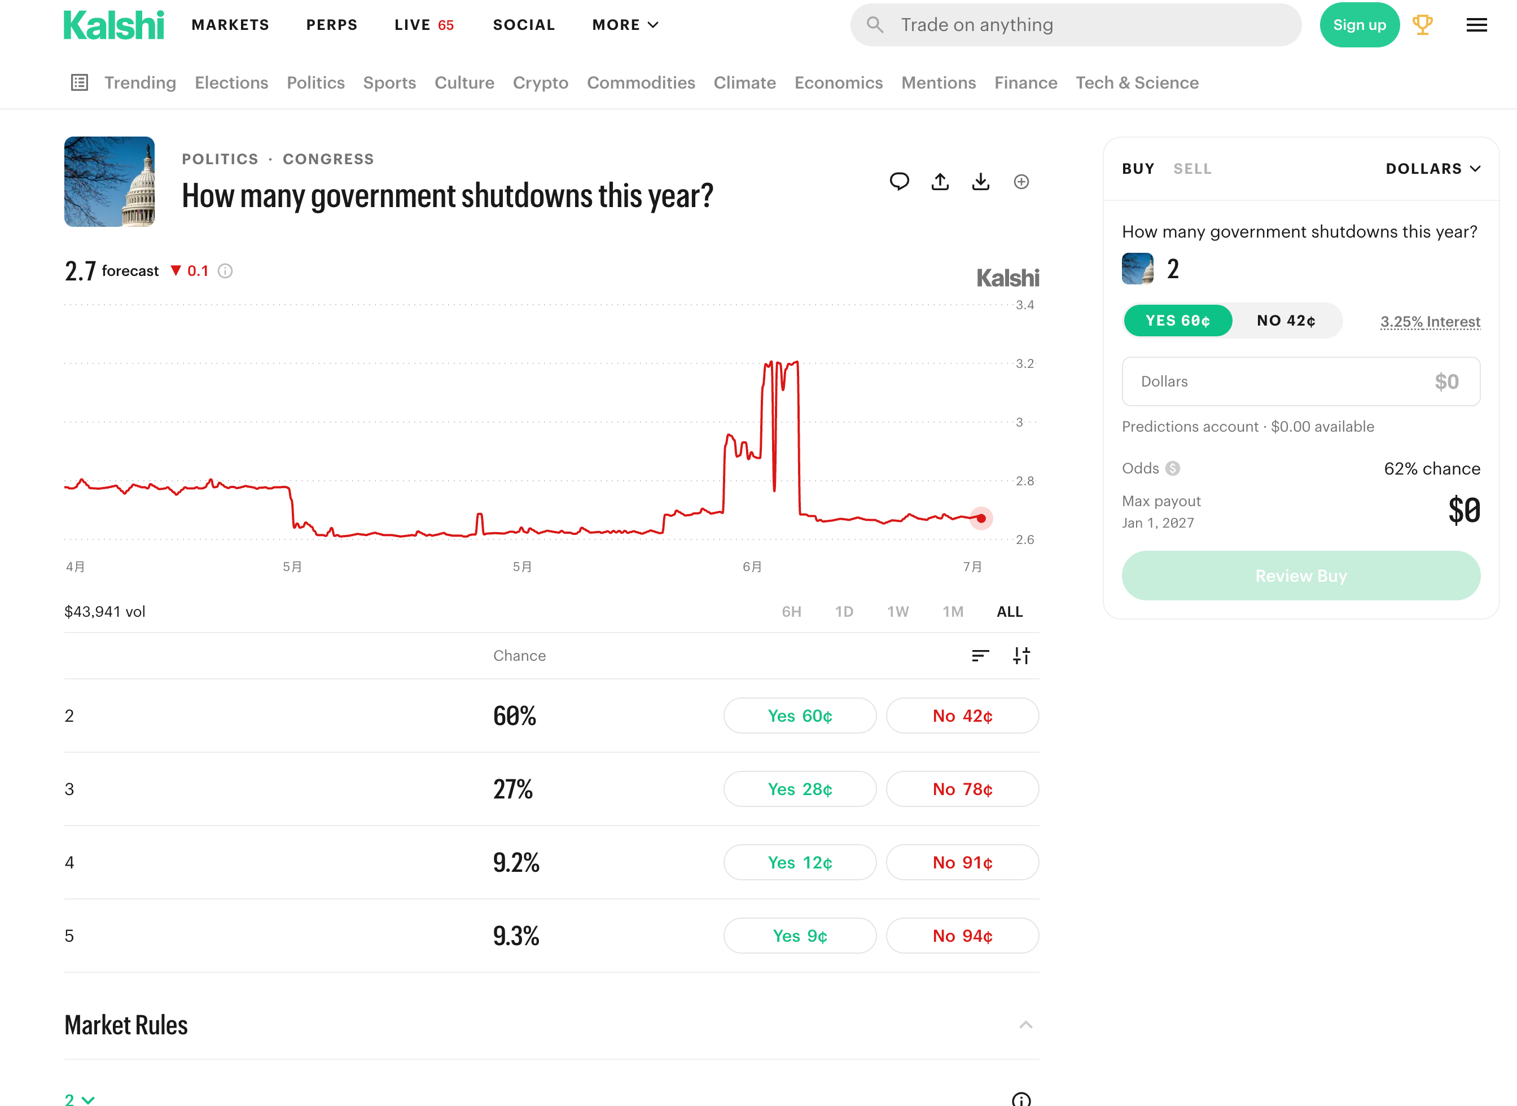The image size is (1517, 1106).
Task: Click the category list icon beside Trending
Action: tap(80, 82)
